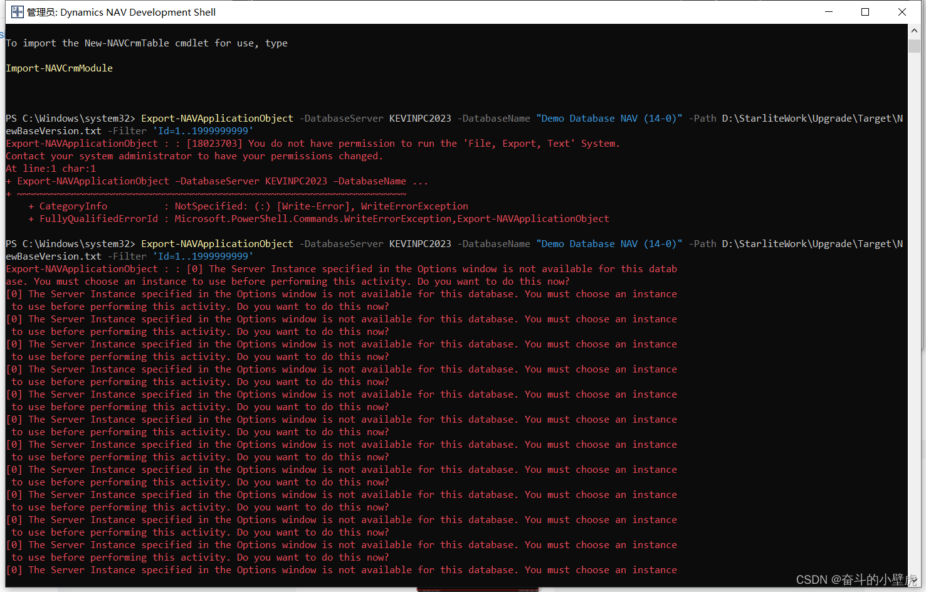Click the close button of the shell window
This screenshot has width=926, height=592.
tap(902, 11)
